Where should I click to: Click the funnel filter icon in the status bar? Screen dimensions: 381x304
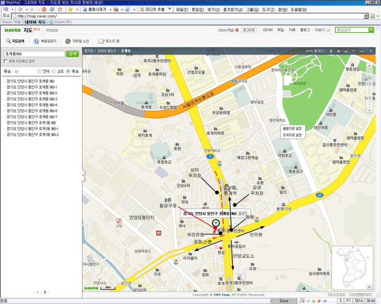pyautogui.click(x=308, y=301)
